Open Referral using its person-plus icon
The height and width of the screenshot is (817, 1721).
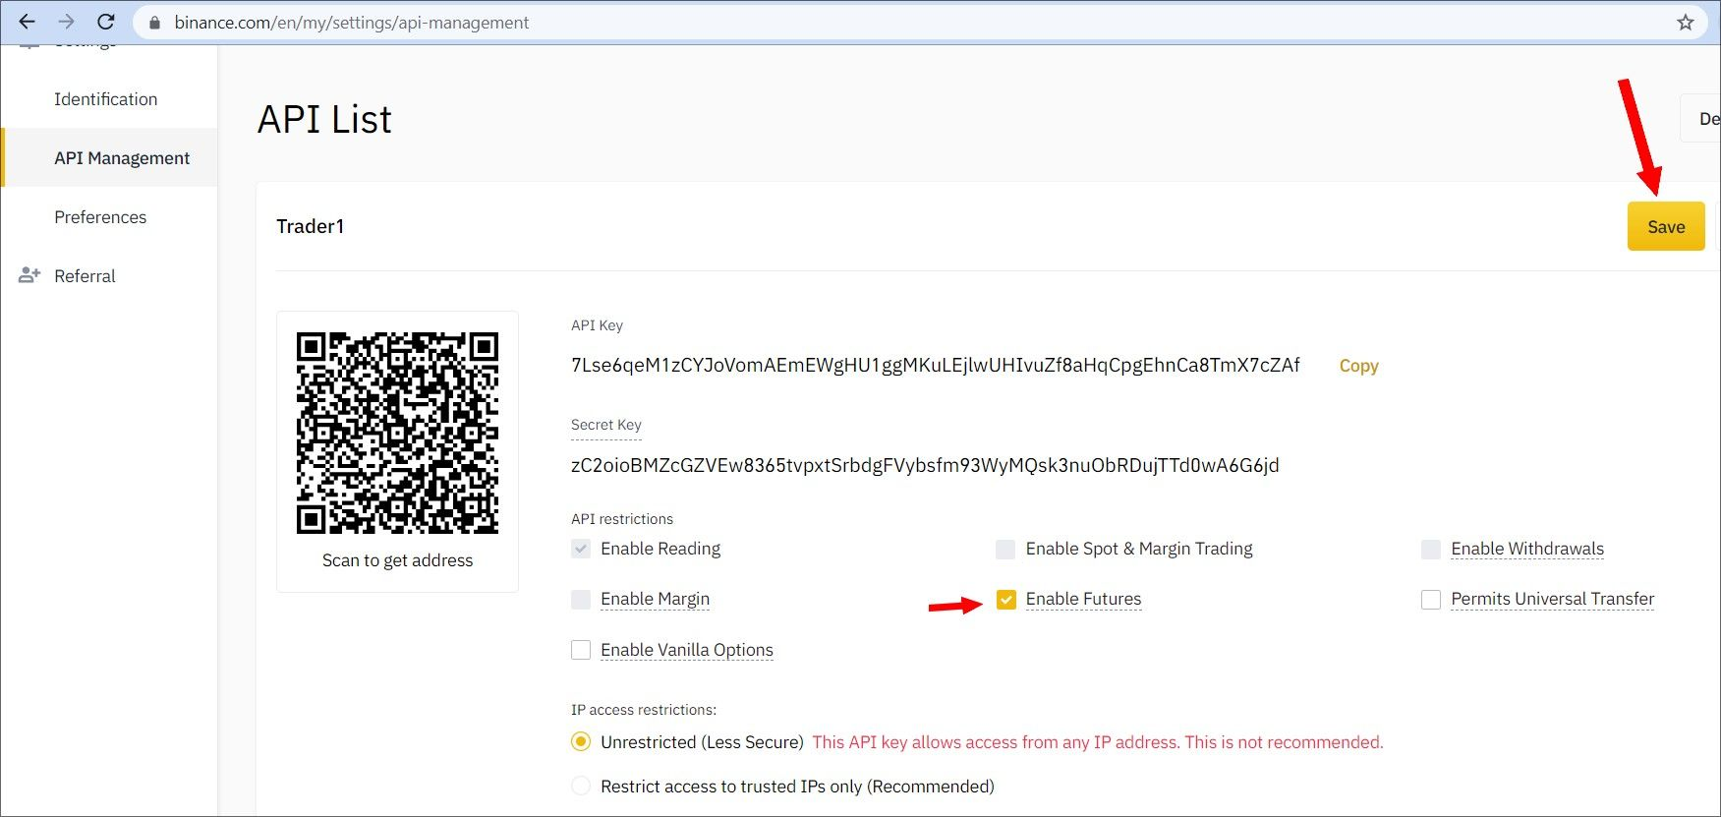click(x=29, y=275)
